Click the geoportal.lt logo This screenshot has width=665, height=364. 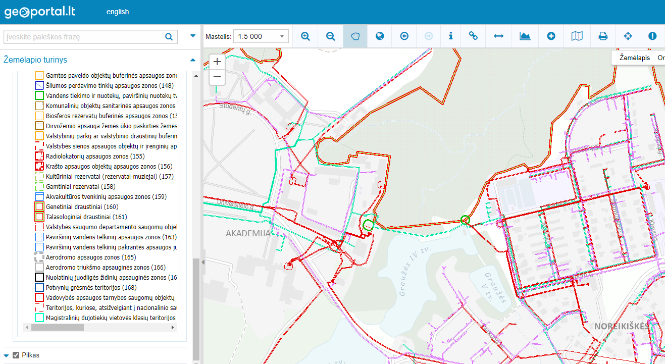click(x=40, y=12)
